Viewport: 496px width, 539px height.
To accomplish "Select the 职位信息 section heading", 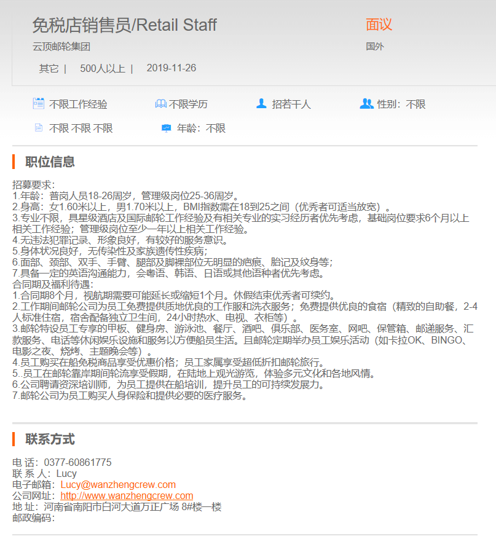I will (50, 162).
